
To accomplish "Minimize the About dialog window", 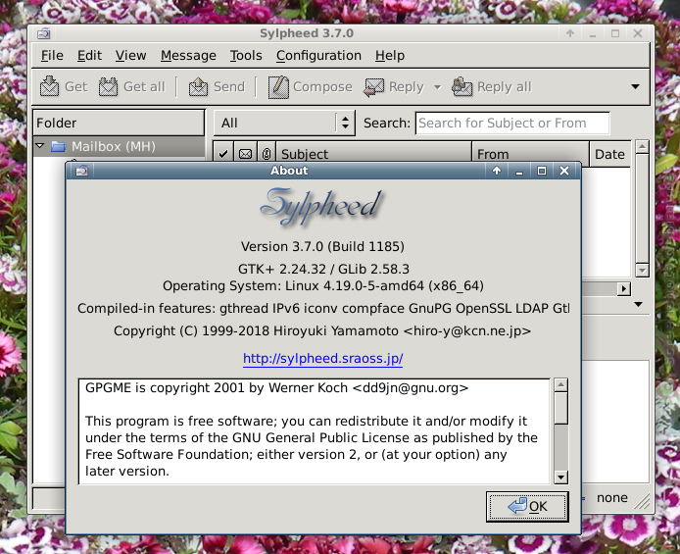I will coord(519,171).
